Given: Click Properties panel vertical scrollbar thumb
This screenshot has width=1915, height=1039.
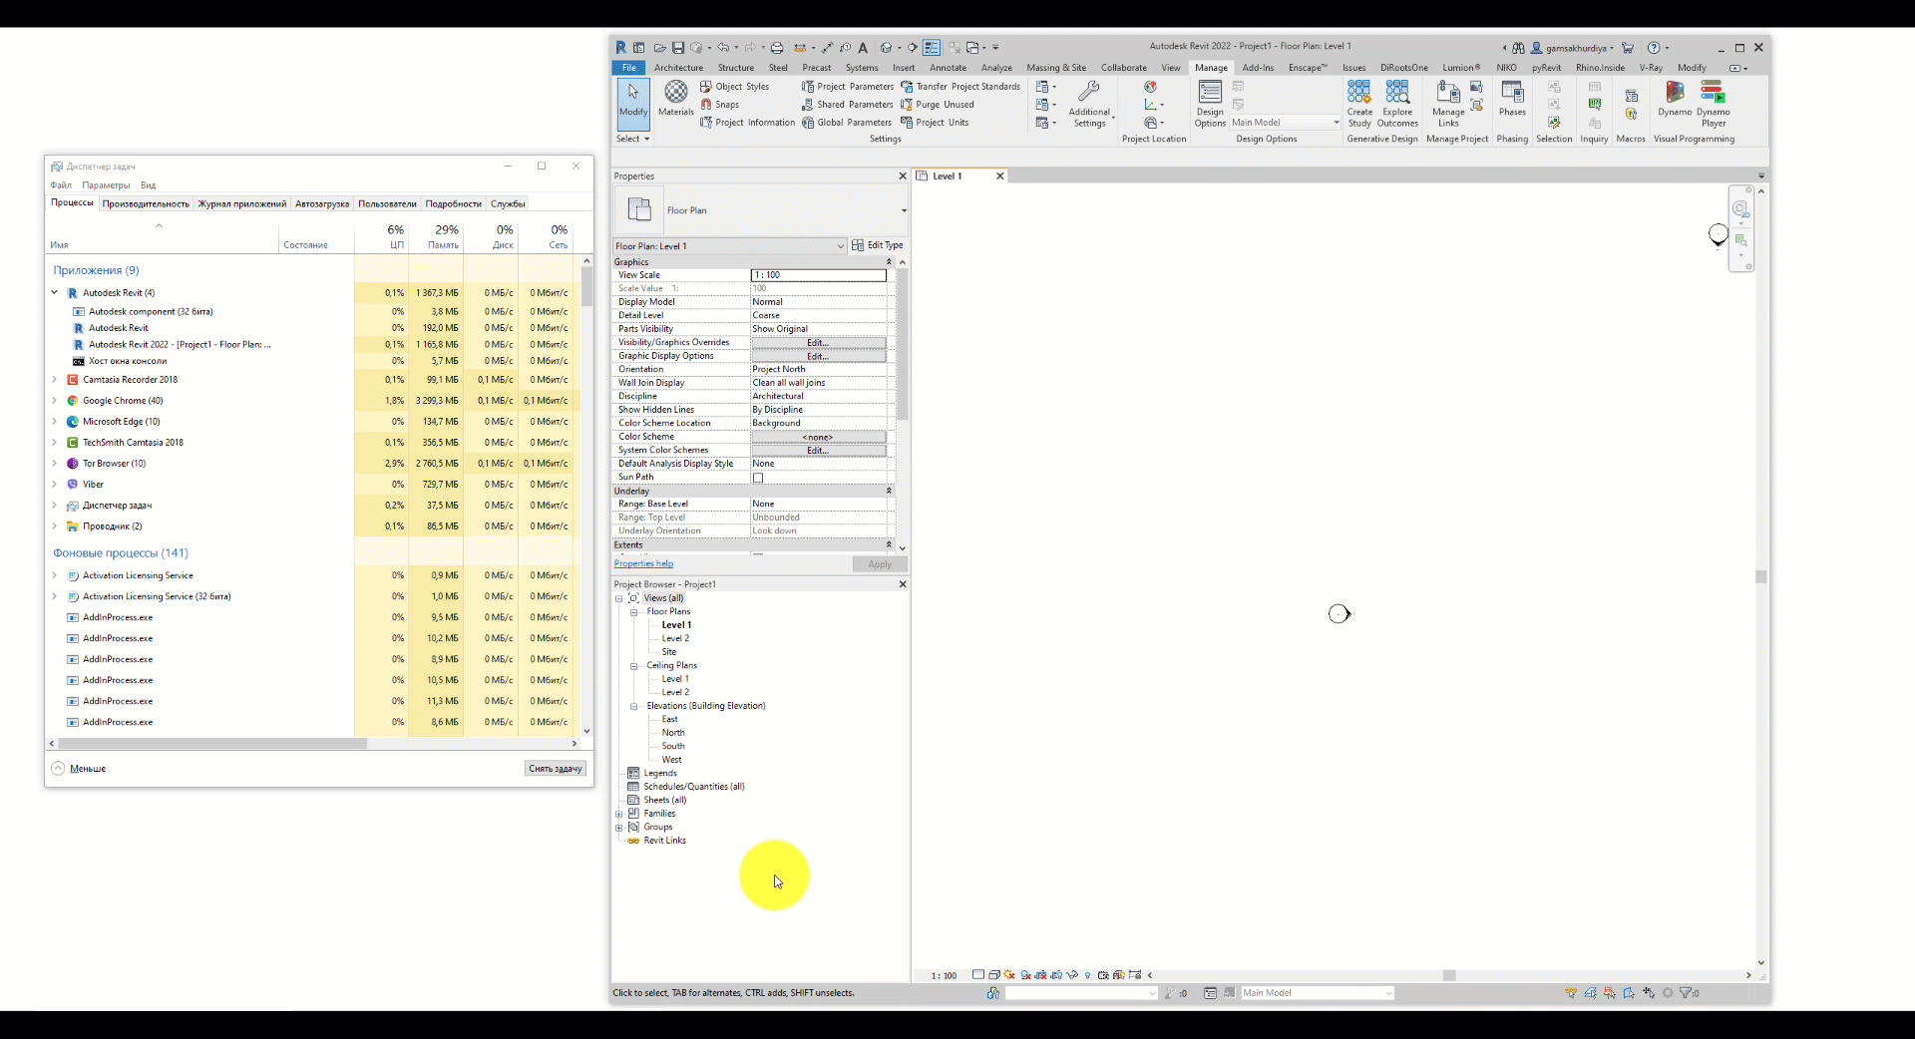Looking at the screenshot, I should [903, 344].
